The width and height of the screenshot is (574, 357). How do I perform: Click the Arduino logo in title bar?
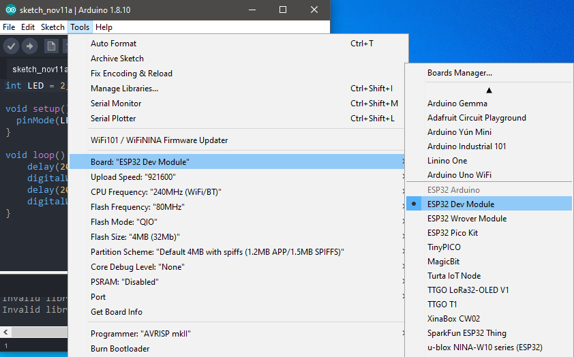[7, 10]
